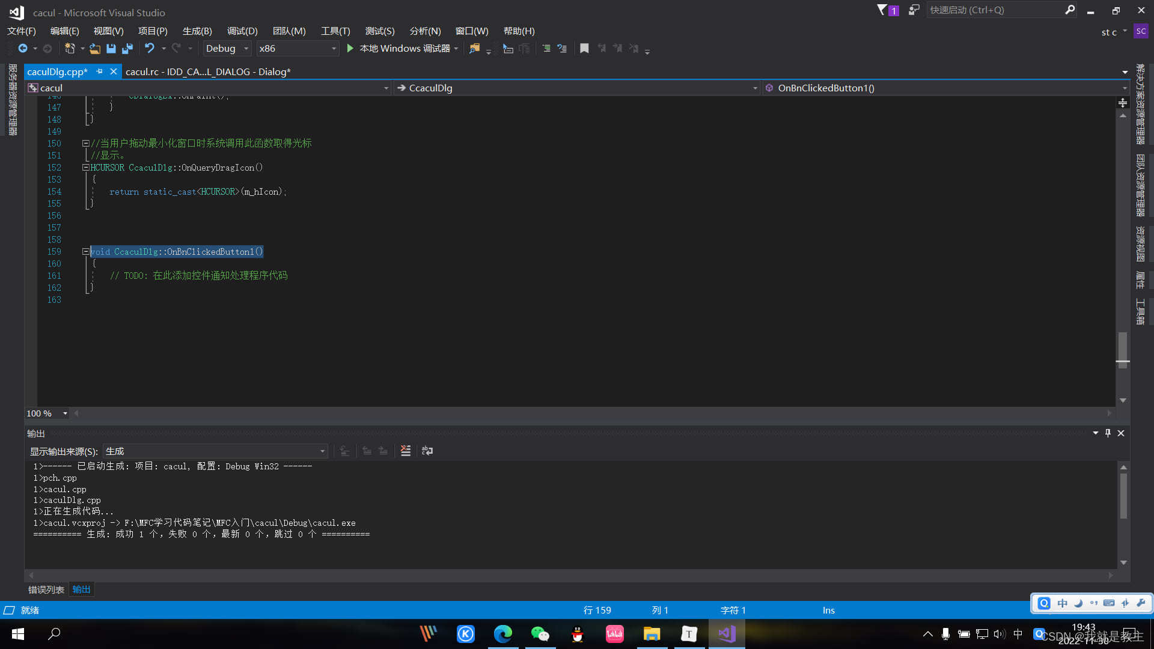Click the Open File toolbar icon
1154x649 pixels.
click(x=95, y=49)
